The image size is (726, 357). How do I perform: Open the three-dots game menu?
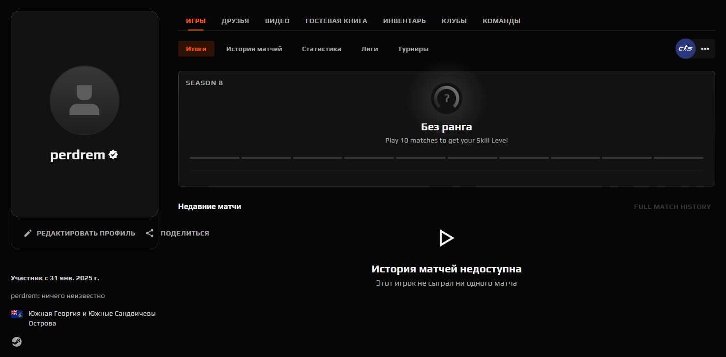(705, 49)
